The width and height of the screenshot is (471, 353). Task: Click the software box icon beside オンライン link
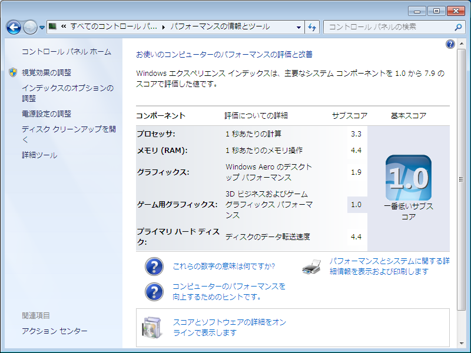151,328
